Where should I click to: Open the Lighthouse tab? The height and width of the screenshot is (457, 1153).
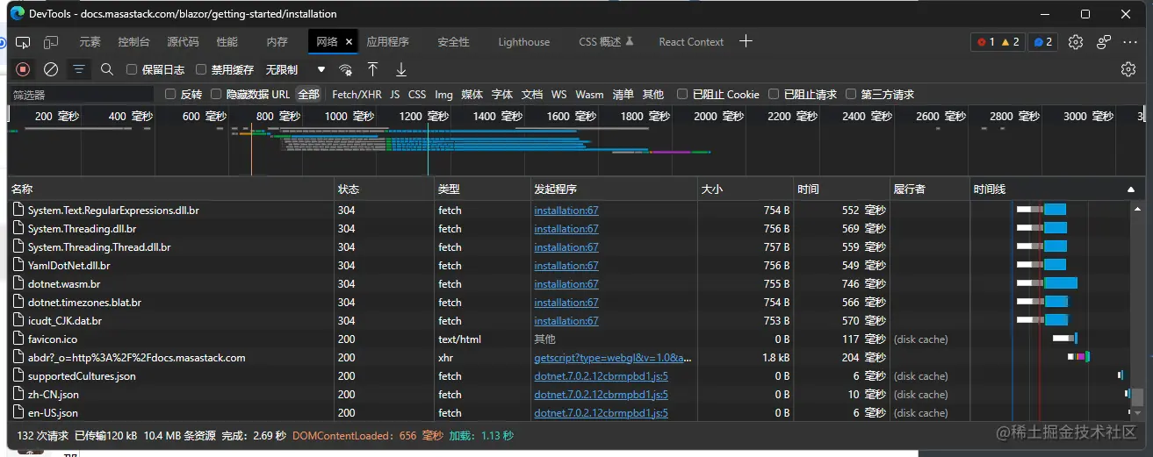coord(523,42)
